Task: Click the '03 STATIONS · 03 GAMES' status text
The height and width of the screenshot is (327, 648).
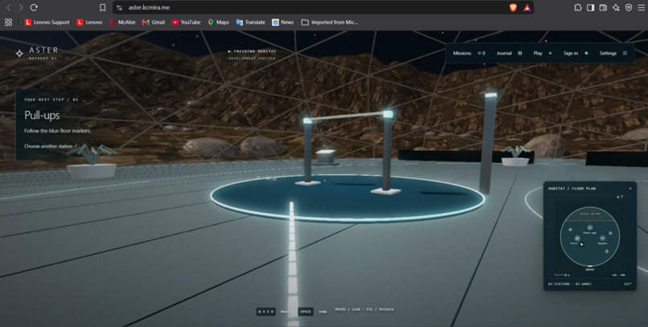Action: click(x=570, y=284)
